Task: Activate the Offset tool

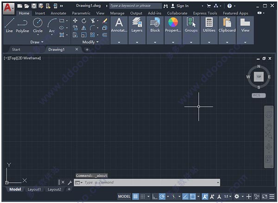Action: (105, 35)
